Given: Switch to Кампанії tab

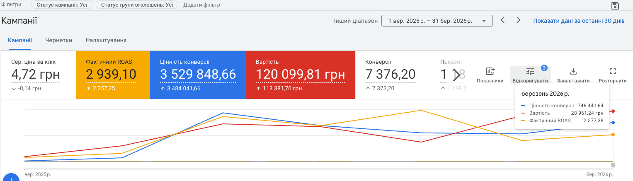Looking at the screenshot, I should pos(20,40).
